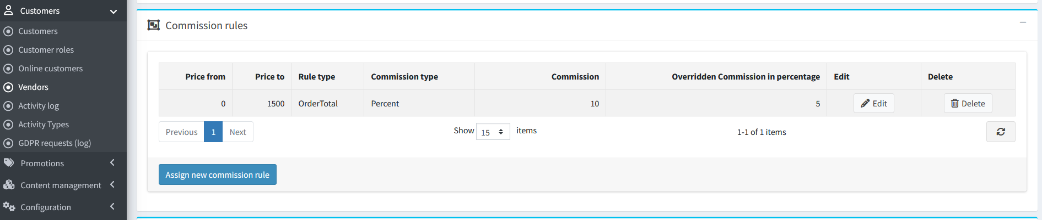The width and height of the screenshot is (1042, 220).
Task: Click the Commission rules header icon
Action: pyautogui.click(x=154, y=25)
